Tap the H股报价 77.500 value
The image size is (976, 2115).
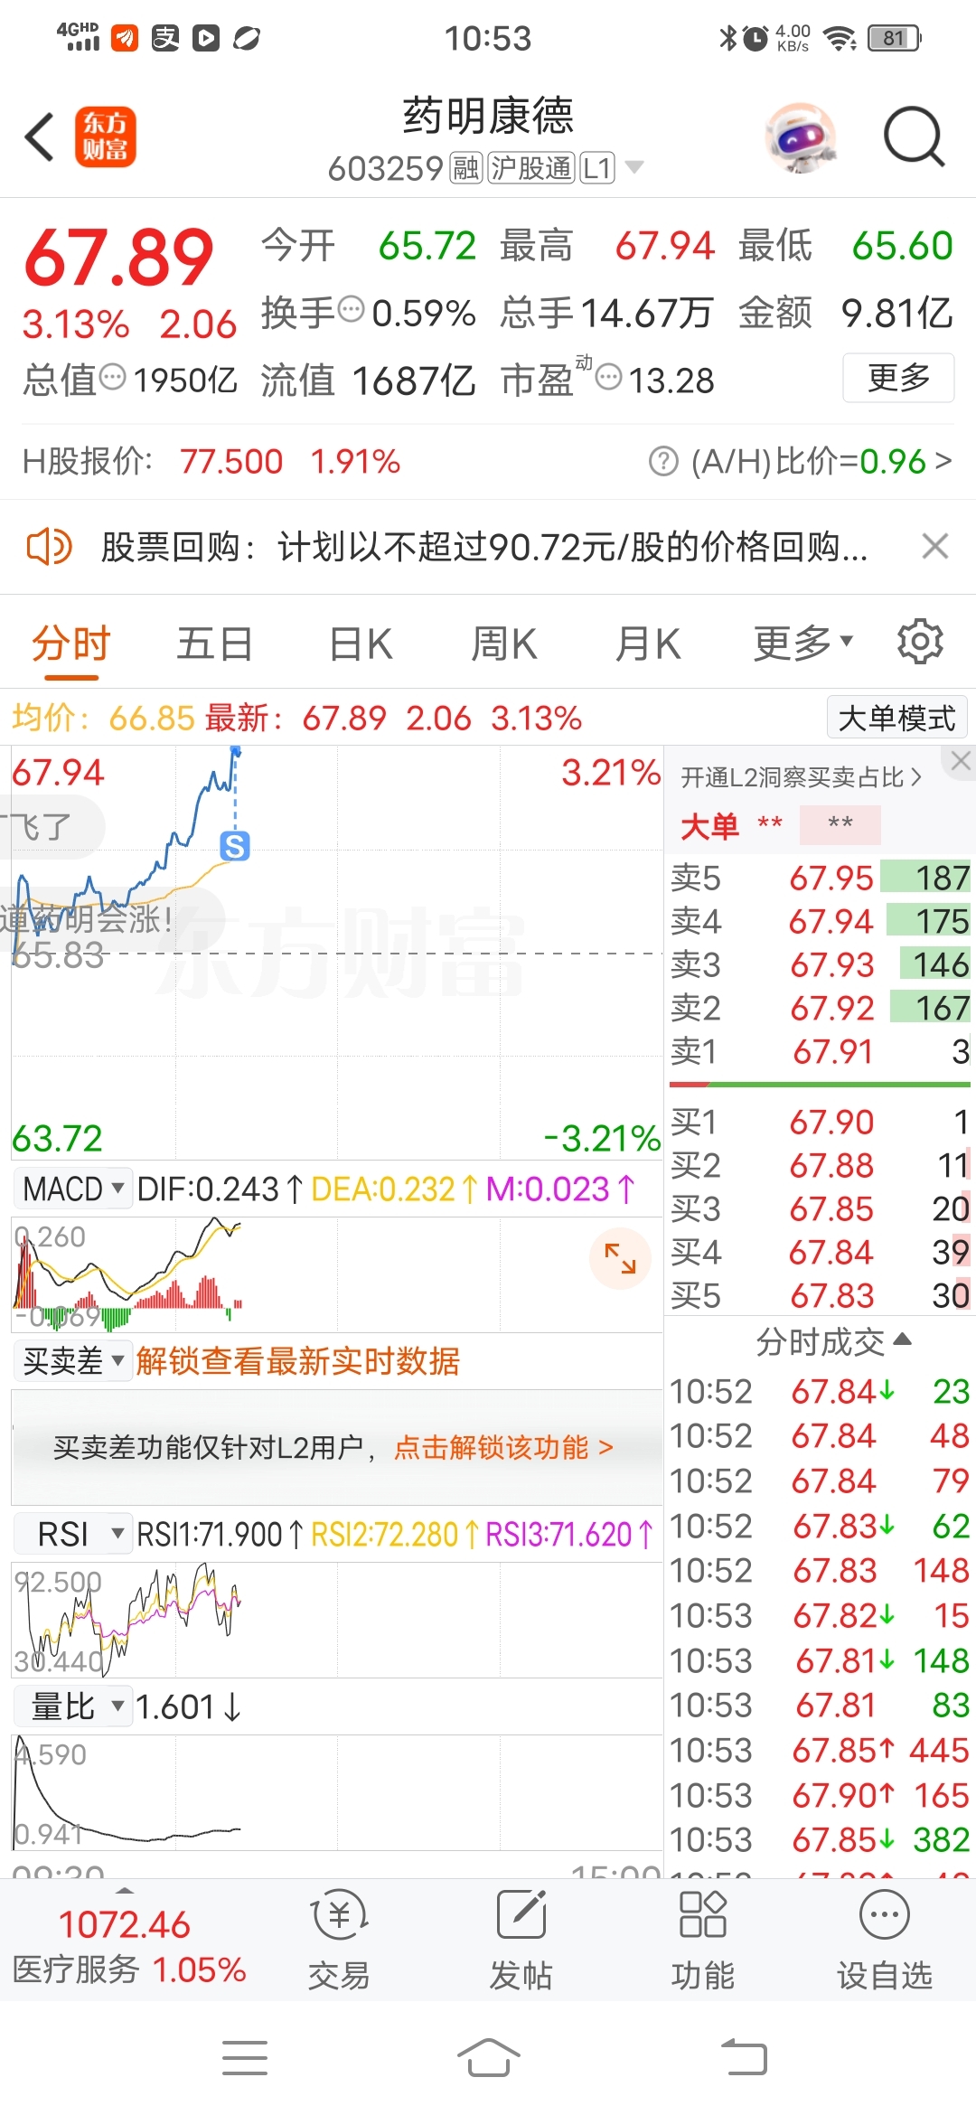pos(231,462)
